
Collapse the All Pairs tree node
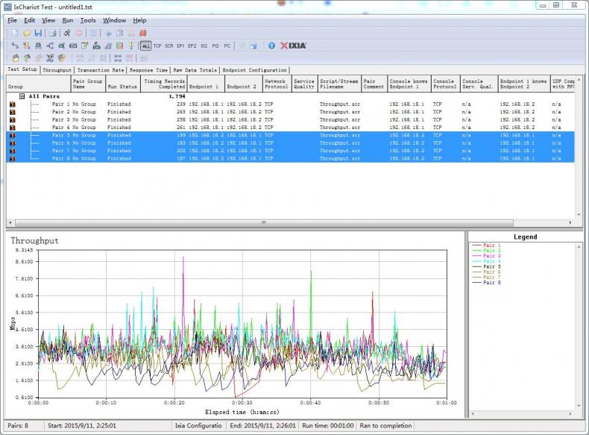[22, 96]
